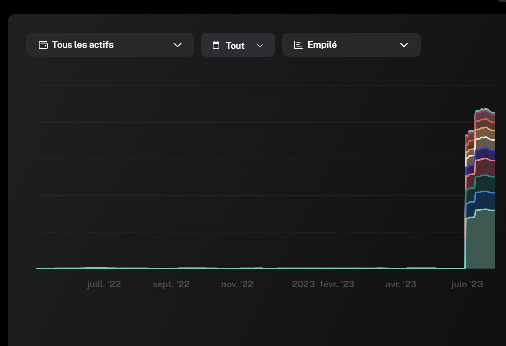Select the bright blue stacked band
This screenshot has width=506, height=346.
click(x=485, y=200)
